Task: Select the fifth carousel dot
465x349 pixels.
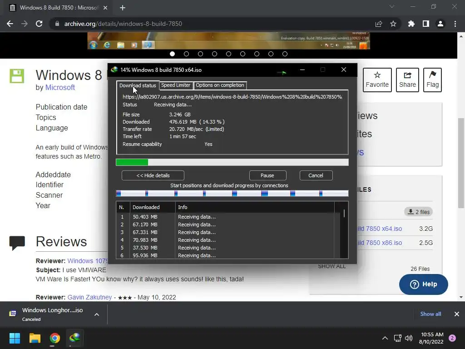Action: coord(228,54)
